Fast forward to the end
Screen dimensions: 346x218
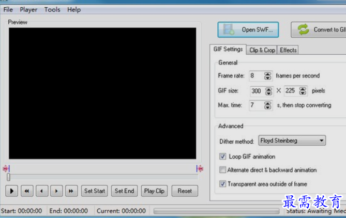71,191
